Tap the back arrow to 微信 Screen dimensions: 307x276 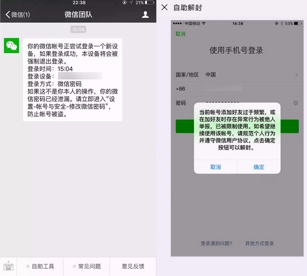point(17,14)
